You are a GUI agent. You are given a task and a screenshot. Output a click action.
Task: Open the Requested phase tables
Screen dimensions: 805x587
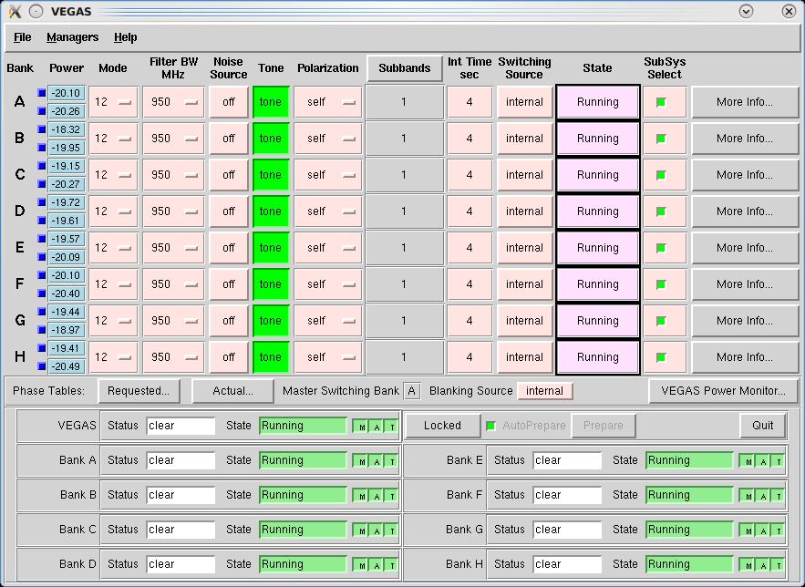pyautogui.click(x=139, y=391)
